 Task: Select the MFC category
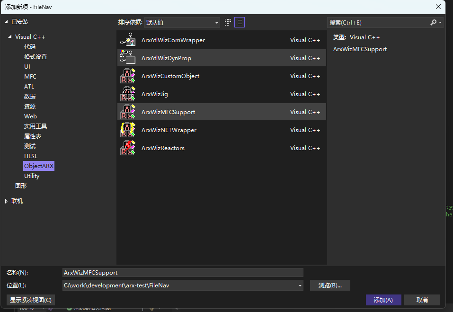click(x=30, y=77)
